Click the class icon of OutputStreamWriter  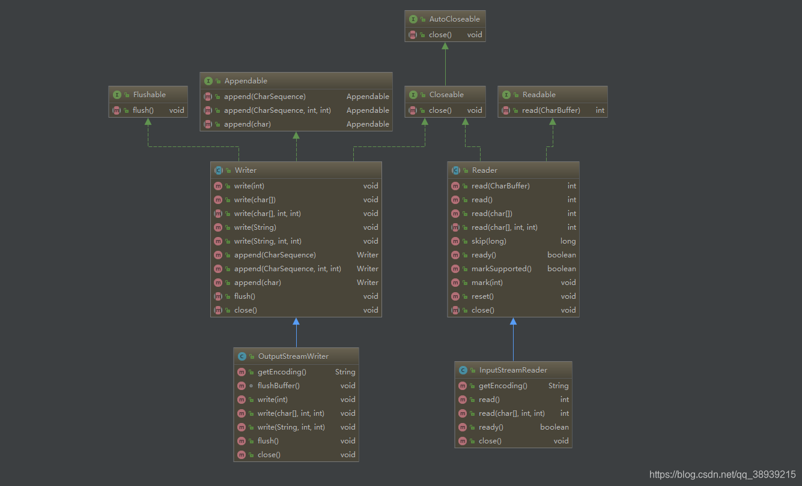pos(242,356)
